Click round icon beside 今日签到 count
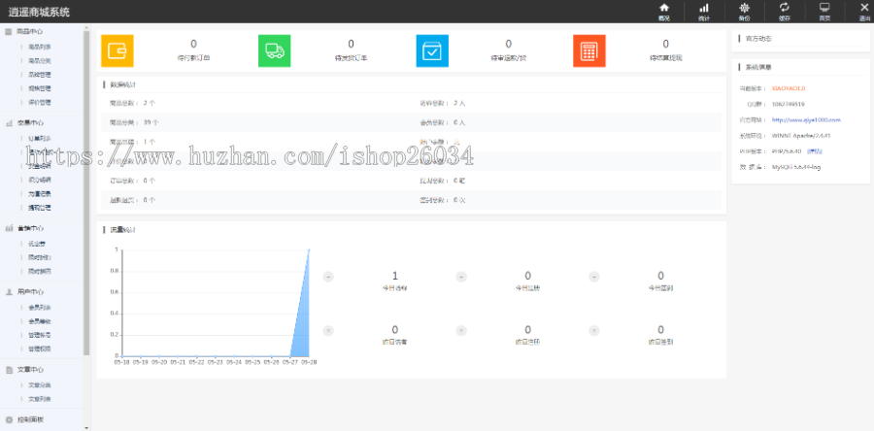The width and height of the screenshot is (874, 431). click(x=594, y=277)
